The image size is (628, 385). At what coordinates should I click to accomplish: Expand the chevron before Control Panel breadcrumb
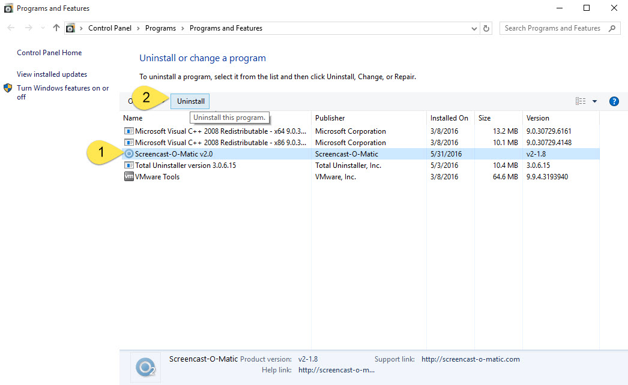click(81, 28)
